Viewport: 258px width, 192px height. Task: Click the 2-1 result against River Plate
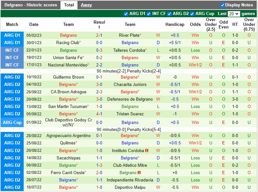pyautogui.click(x=99, y=35)
